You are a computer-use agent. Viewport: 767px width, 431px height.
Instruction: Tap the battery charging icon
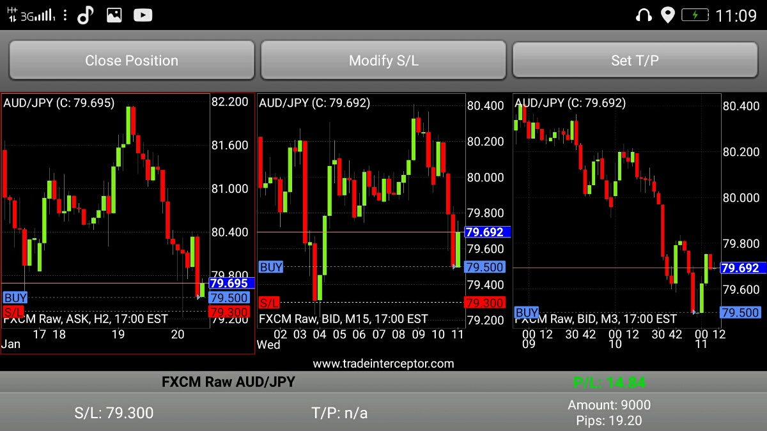click(x=695, y=15)
